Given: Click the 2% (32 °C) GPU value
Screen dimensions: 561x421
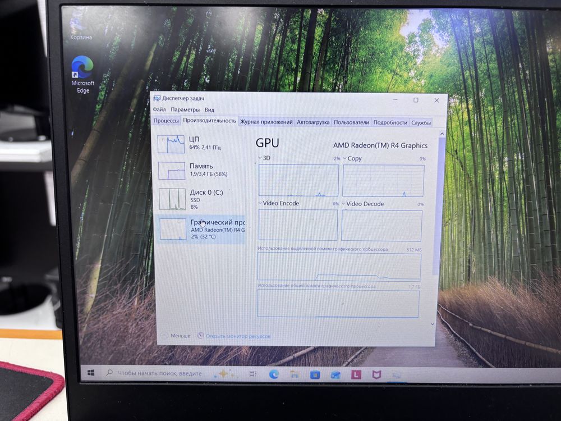Looking at the screenshot, I should [203, 237].
